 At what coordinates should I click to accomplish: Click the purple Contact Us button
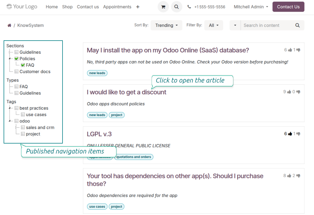point(288,7)
